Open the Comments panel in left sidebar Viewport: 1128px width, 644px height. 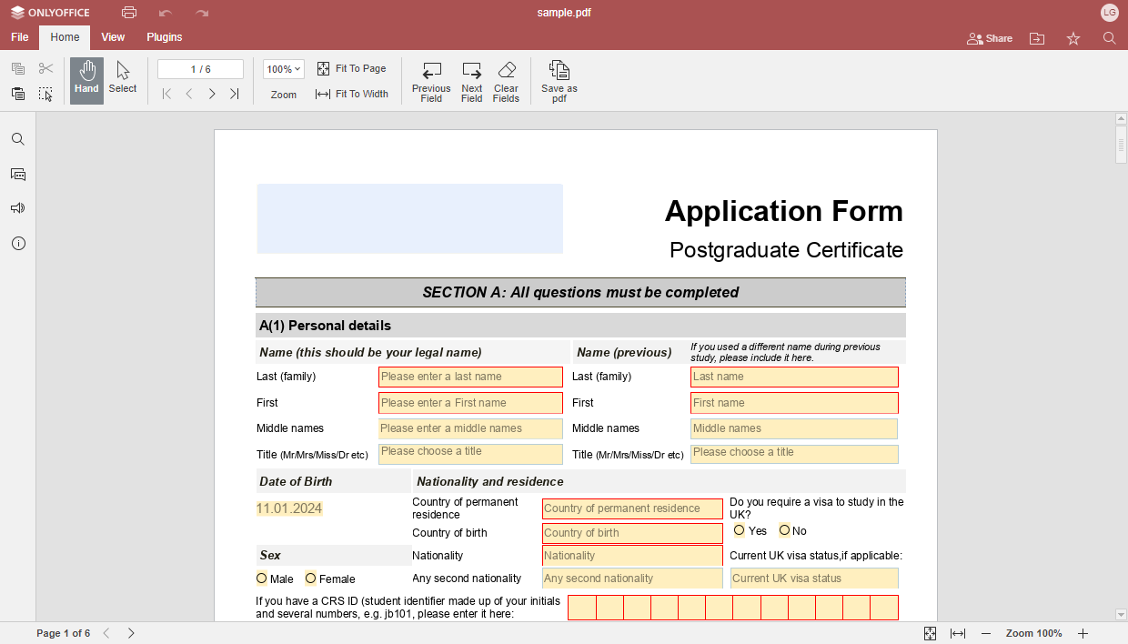(x=18, y=174)
